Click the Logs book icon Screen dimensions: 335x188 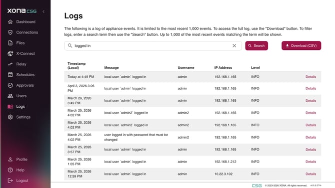coord(10,106)
